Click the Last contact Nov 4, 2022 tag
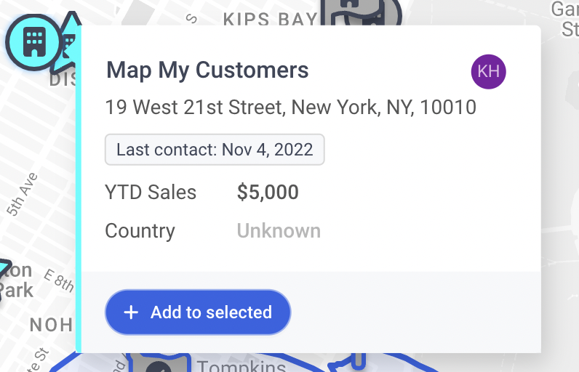This screenshot has height=372, width=579. 215,150
